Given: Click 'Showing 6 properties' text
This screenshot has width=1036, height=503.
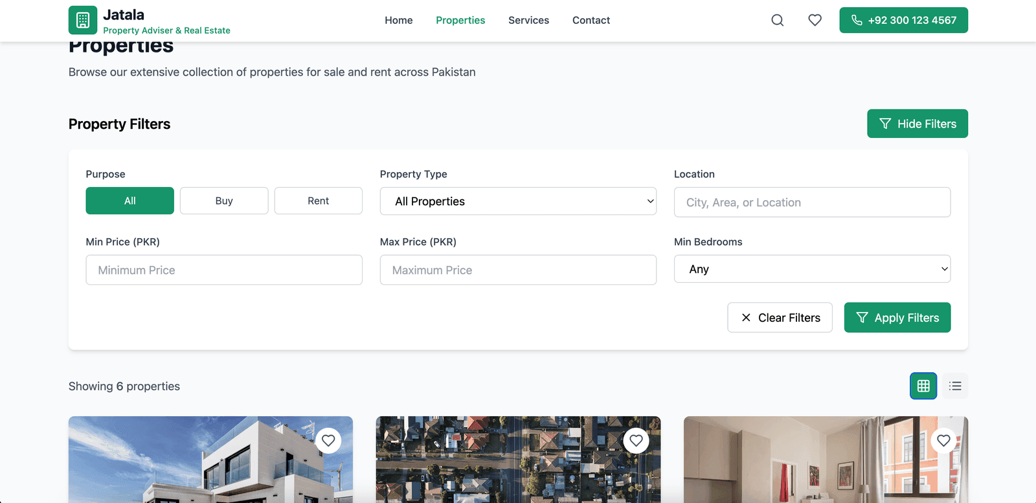Looking at the screenshot, I should tap(124, 386).
